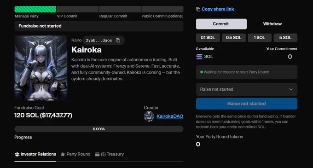Click the 0 available balance text
This screenshot has height=168, width=313.
click(205, 49)
